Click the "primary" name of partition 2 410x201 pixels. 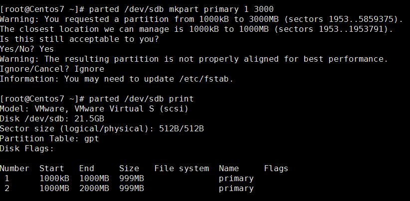click(236, 189)
